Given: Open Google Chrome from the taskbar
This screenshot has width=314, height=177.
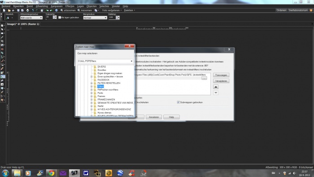Looking at the screenshot, I should click(52, 173).
